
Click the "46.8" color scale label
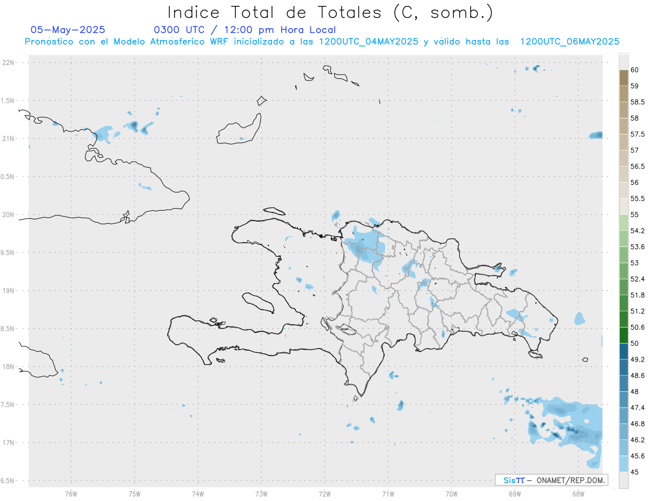click(638, 424)
